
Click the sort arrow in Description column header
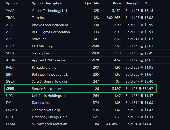coord(146,3)
